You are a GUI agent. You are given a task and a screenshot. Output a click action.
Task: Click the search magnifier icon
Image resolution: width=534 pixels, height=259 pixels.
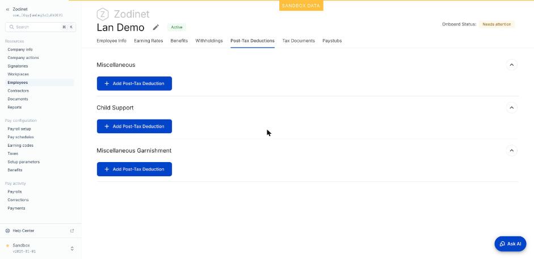11,27
